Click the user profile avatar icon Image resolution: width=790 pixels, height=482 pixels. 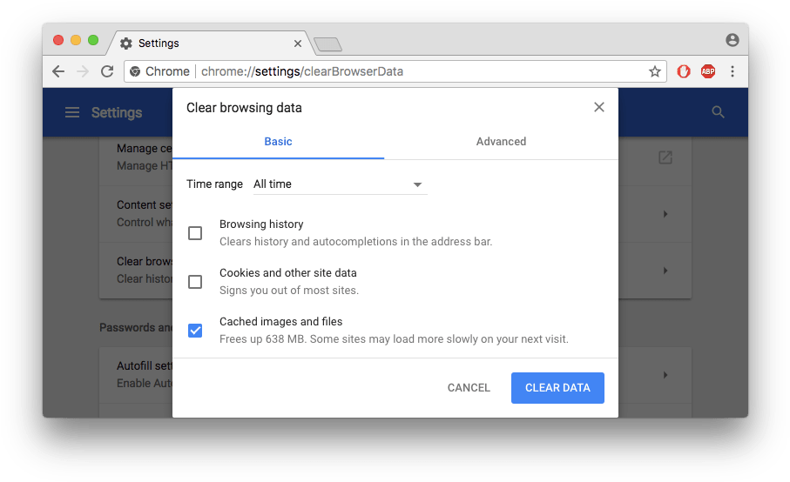(732, 40)
